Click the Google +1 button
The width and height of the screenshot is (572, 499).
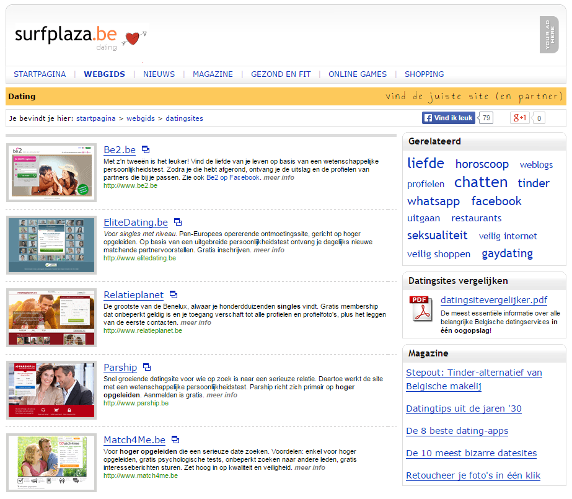click(x=520, y=118)
